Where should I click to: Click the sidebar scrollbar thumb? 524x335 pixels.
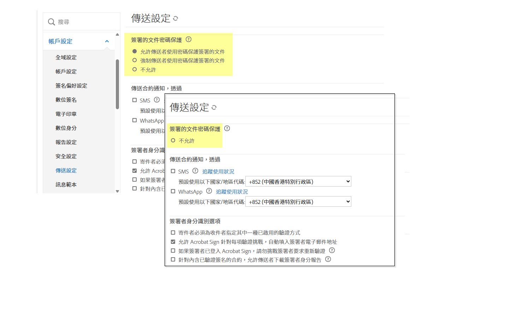(x=118, y=84)
